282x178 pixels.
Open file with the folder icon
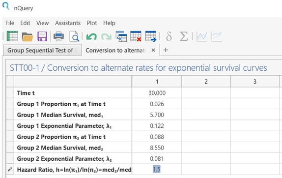click(28, 37)
